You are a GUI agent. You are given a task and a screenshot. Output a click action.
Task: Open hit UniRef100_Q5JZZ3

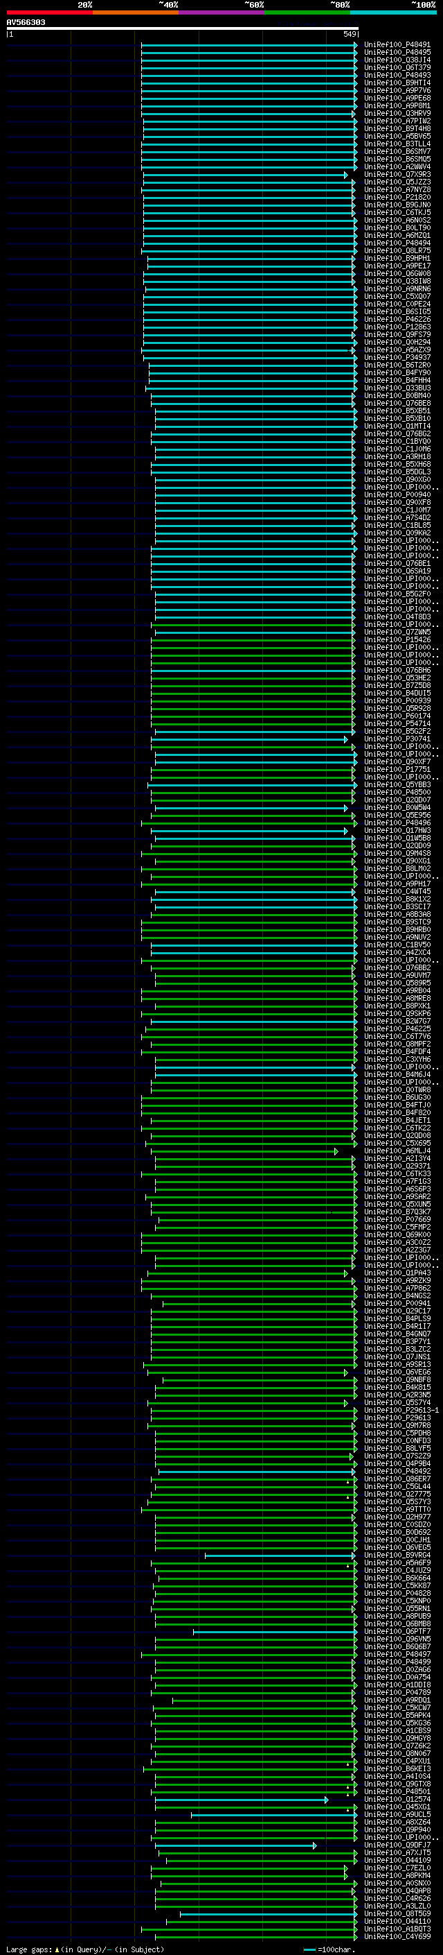tap(397, 182)
